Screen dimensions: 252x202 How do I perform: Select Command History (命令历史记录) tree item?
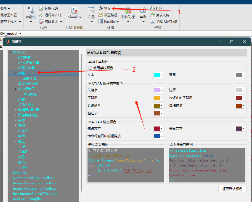pyautogui.click(x=28, y=84)
